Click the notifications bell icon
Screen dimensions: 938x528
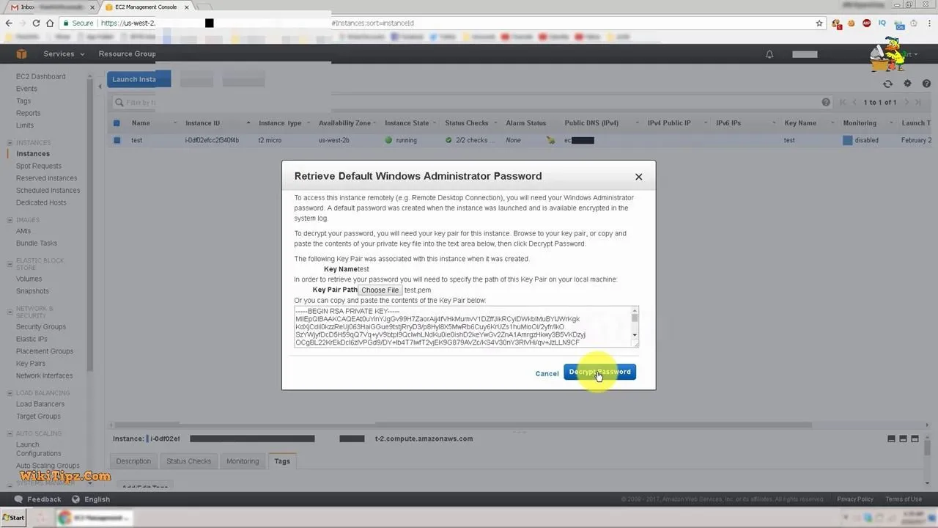click(769, 54)
